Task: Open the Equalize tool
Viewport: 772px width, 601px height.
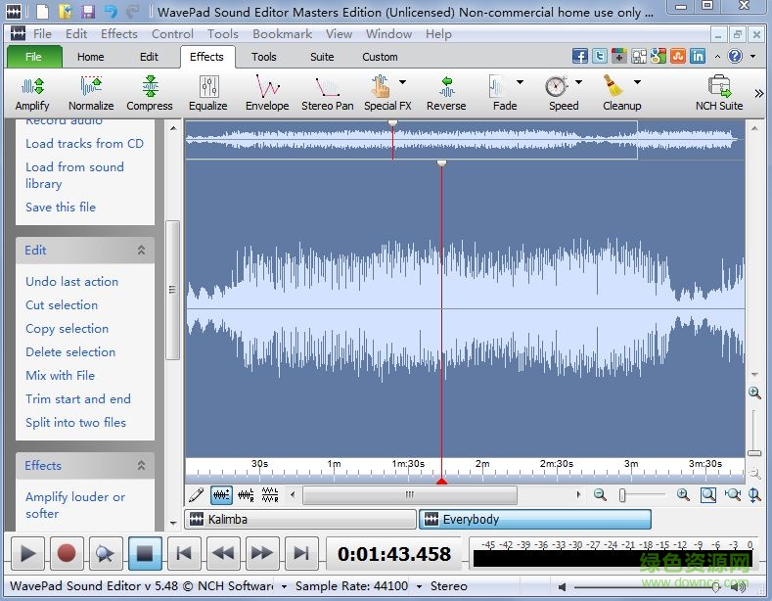Action: tap(208, 93)
